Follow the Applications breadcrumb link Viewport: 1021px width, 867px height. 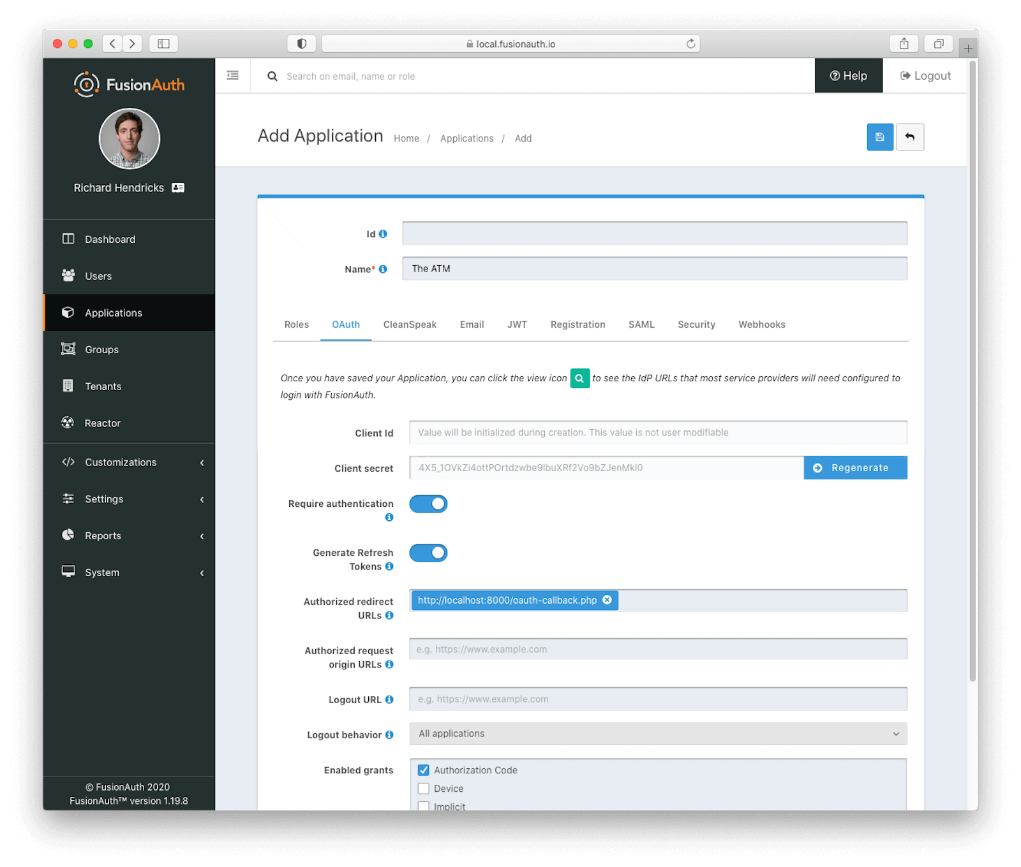coord(466,138)
